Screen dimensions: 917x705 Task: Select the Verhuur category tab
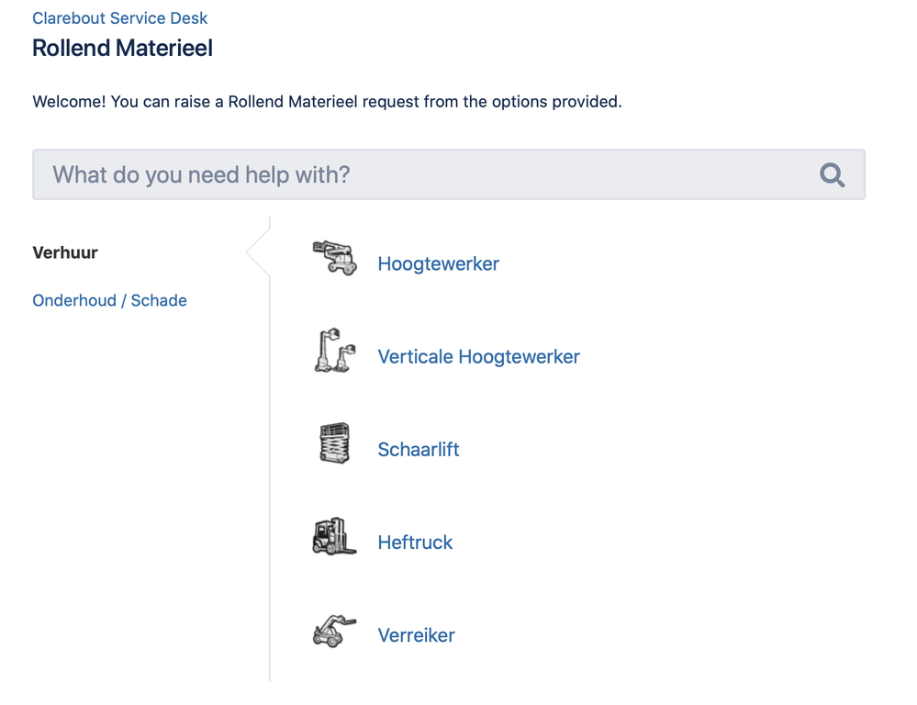65,252
